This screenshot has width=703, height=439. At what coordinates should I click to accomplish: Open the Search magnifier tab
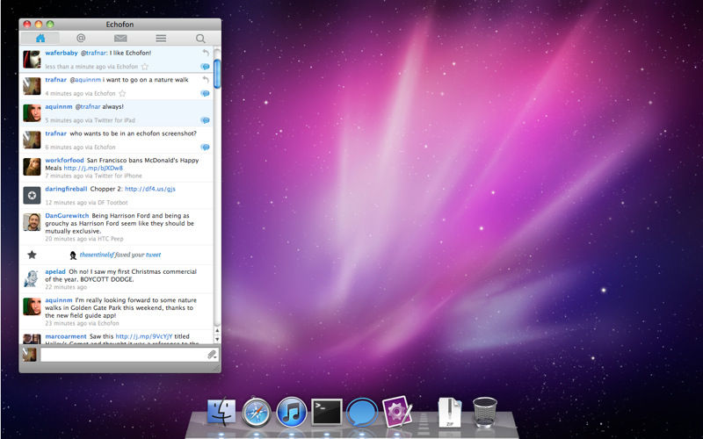(200, 39)
